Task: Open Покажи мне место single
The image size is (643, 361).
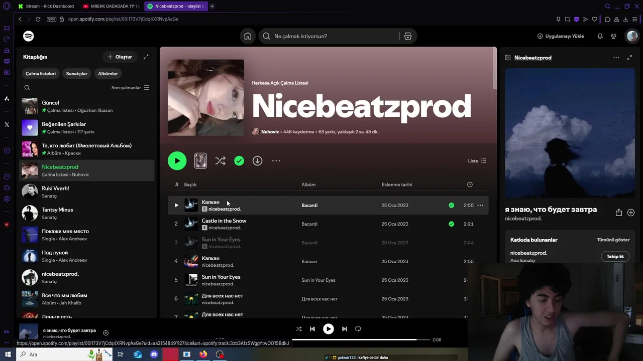Action: coord(86,235)
